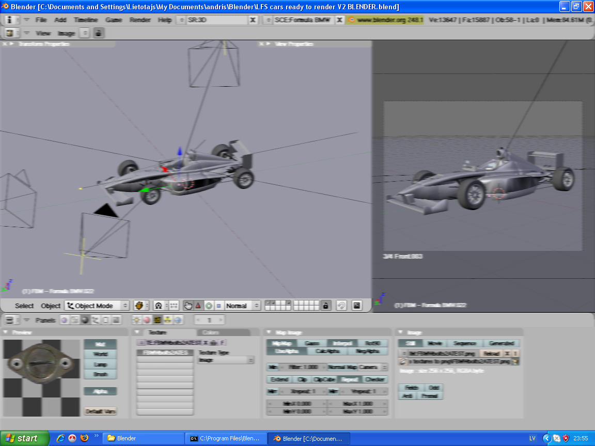Open the Object Mode dropdown
This screenshot has height=446, width=595.
[97, 305]
